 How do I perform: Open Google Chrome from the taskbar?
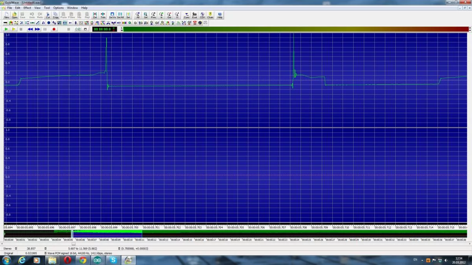(83, 260)
